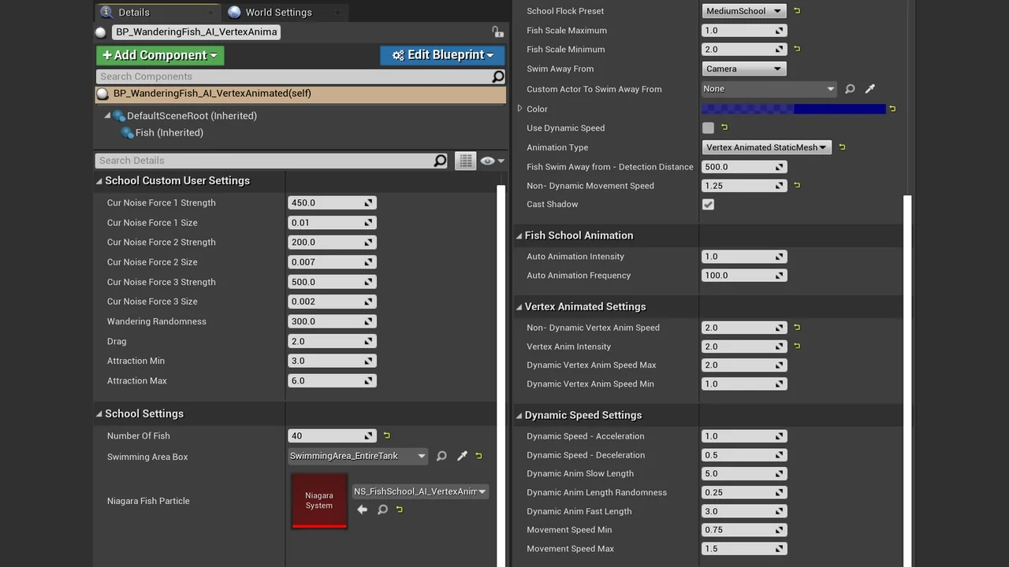Open the Animation Type dropdown
This screenshot has height=567, width=1009.
click(x=765, y=147)
